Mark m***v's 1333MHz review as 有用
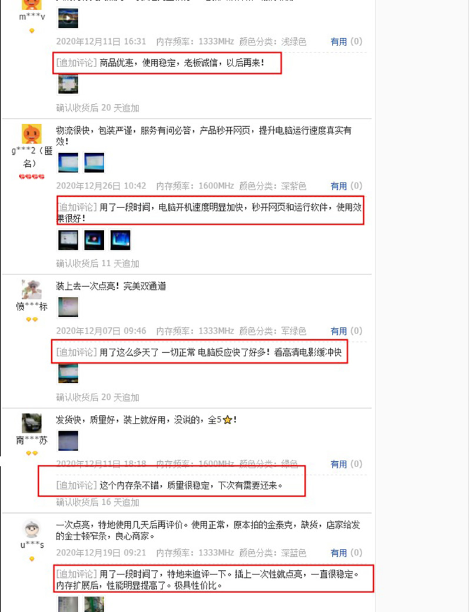Screen dimensions: 471x612 tap(339, 42)
